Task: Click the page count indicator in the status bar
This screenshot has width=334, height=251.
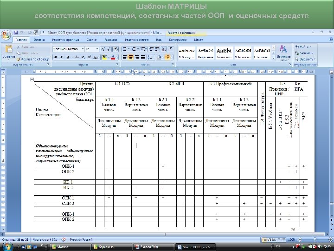Action: pyautogui.click(x=15, y=240)
